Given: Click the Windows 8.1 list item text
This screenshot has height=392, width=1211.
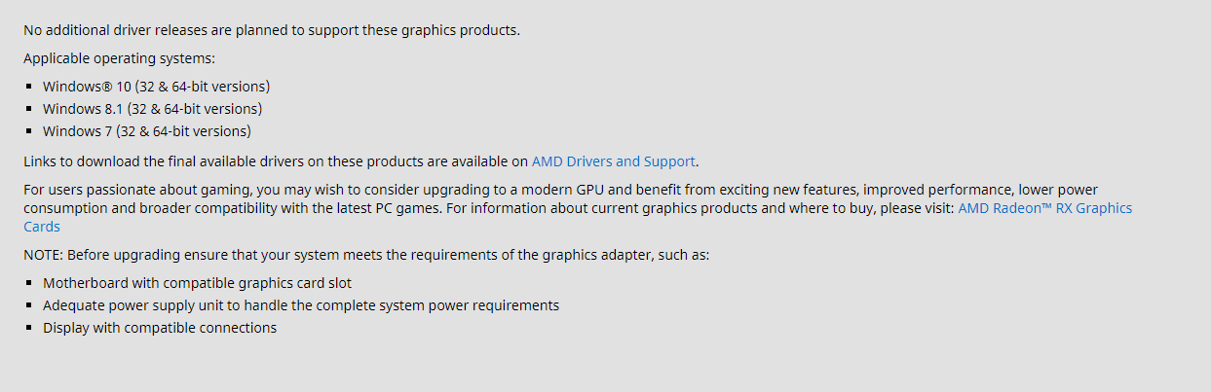Looking at the screenshot, I should click(152, 109).
